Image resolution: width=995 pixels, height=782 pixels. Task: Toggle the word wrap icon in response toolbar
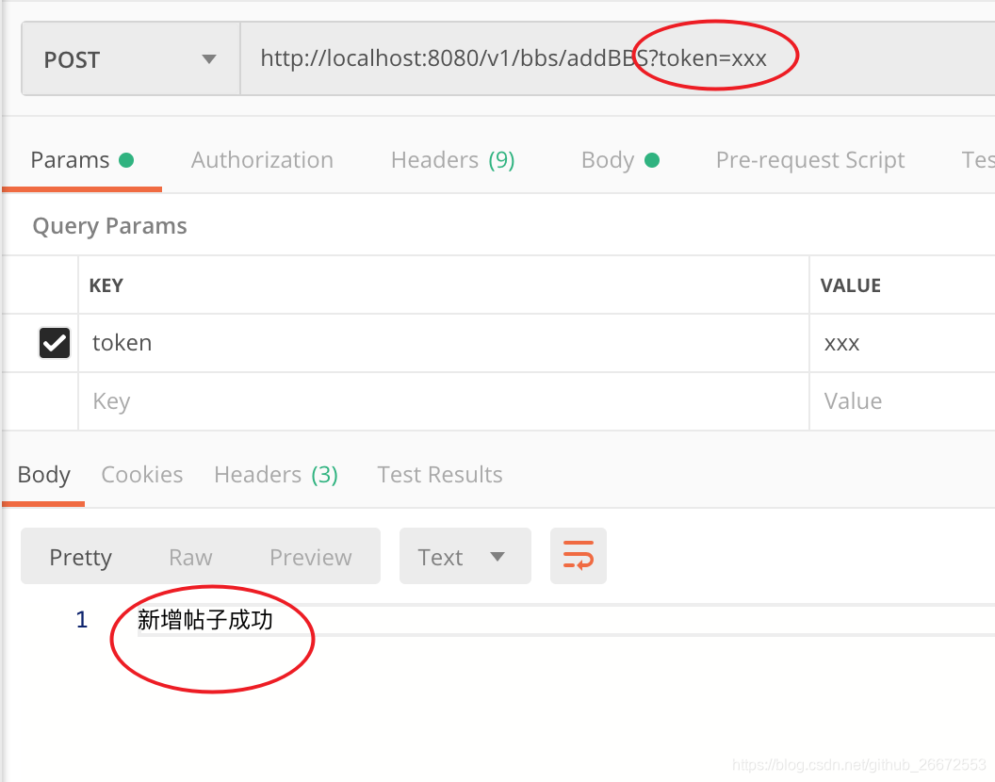tap(579, 555)
